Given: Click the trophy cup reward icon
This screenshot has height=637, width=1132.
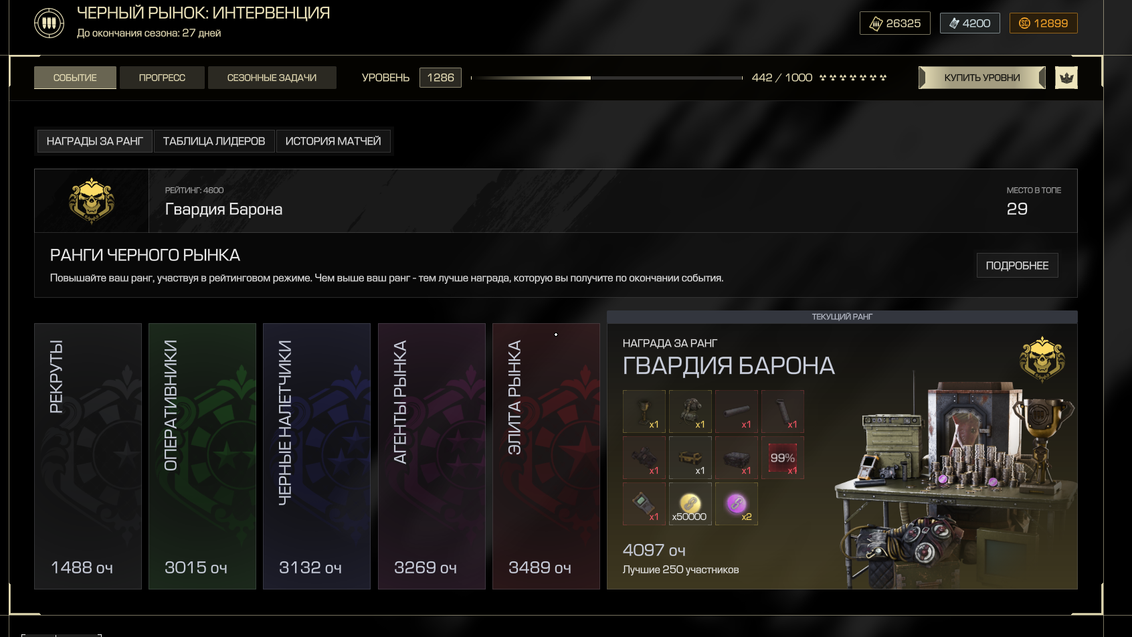Looking at the screenshot, I should click(x=644, y=412).
